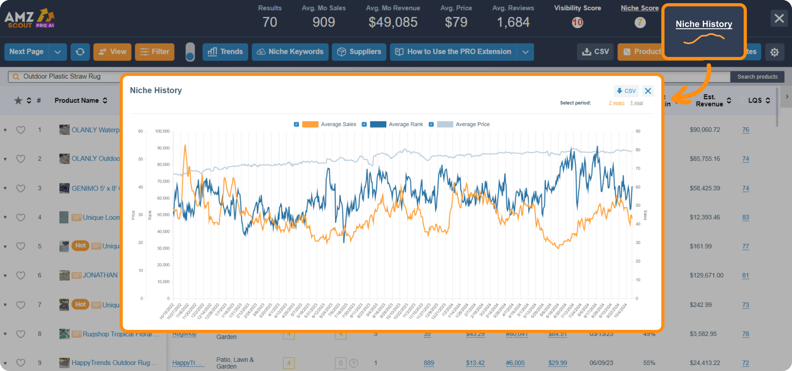
Task: Disable the Average Price line
Action: (x=431, y=124)
